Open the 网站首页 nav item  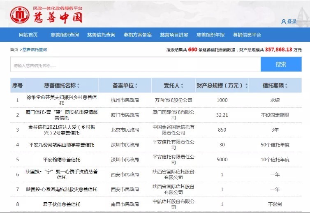click(x=28, y=35)
